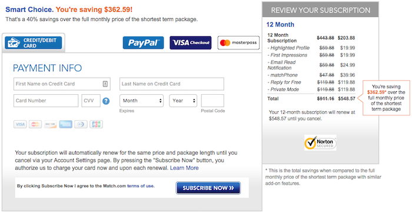Choose PayPal as payment method
Viewport: 412px width, 213px height.
coord(144,42)
